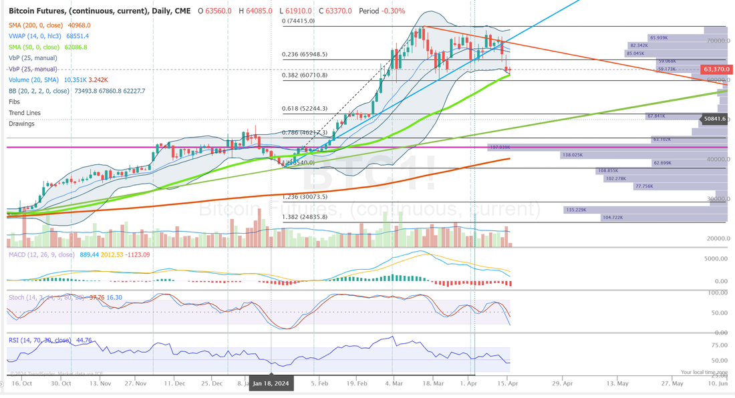The width and height of the screenshot is (735, 398).
Task: Click the 29. Apr date on time axis
Action: pyautogui.click(x=563, y=383)
